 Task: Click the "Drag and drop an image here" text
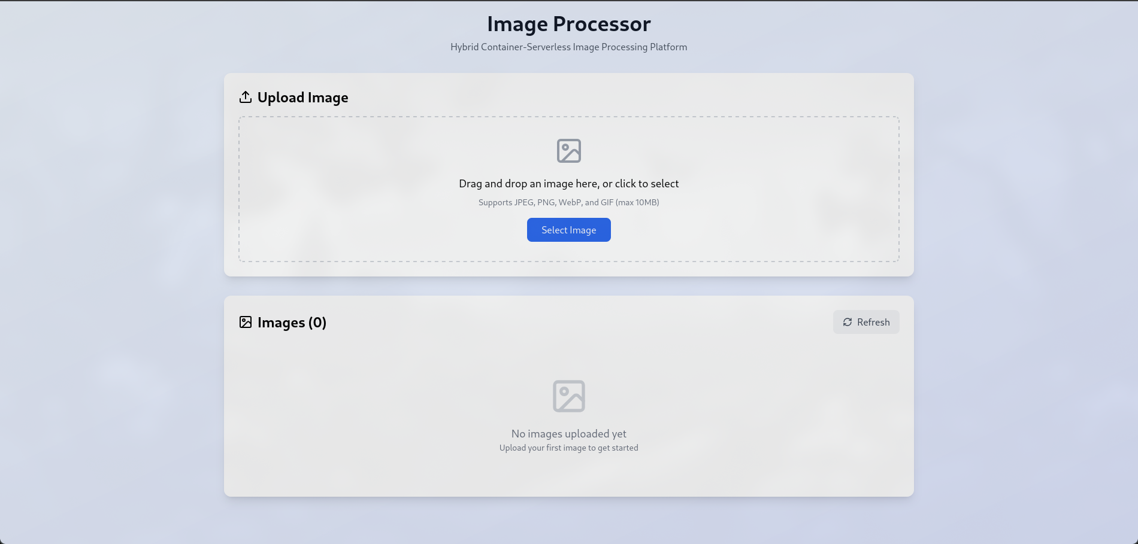click(568, 184)
